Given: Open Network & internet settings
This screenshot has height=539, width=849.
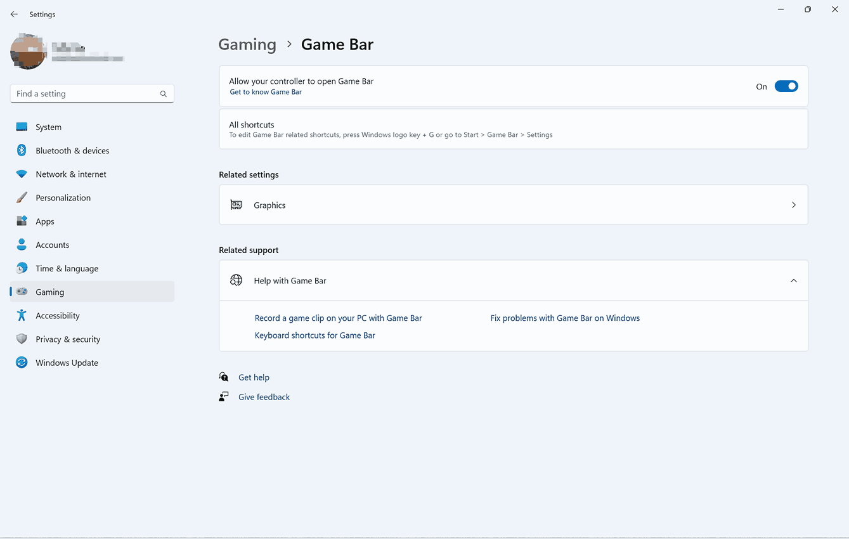Looking at the screenshot, I should 92,174.
